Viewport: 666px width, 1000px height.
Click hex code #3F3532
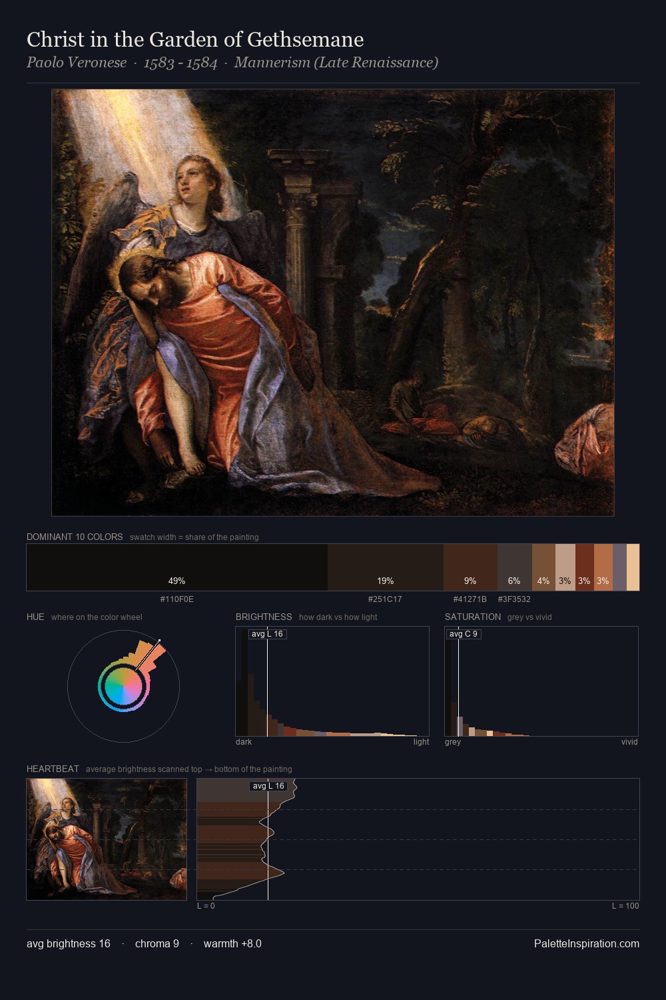point(514,599)
